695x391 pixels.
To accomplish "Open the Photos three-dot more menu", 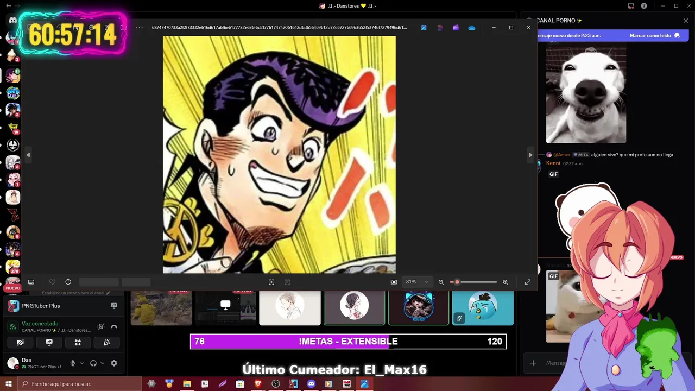I will pos(140,28).
